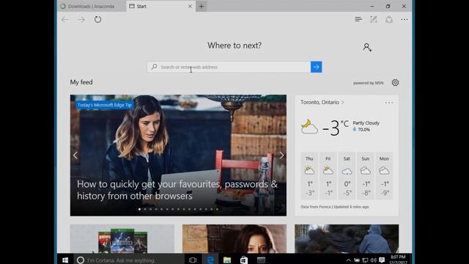Select Sat forecast column
469x264 pixels.
tap(347, 176)
